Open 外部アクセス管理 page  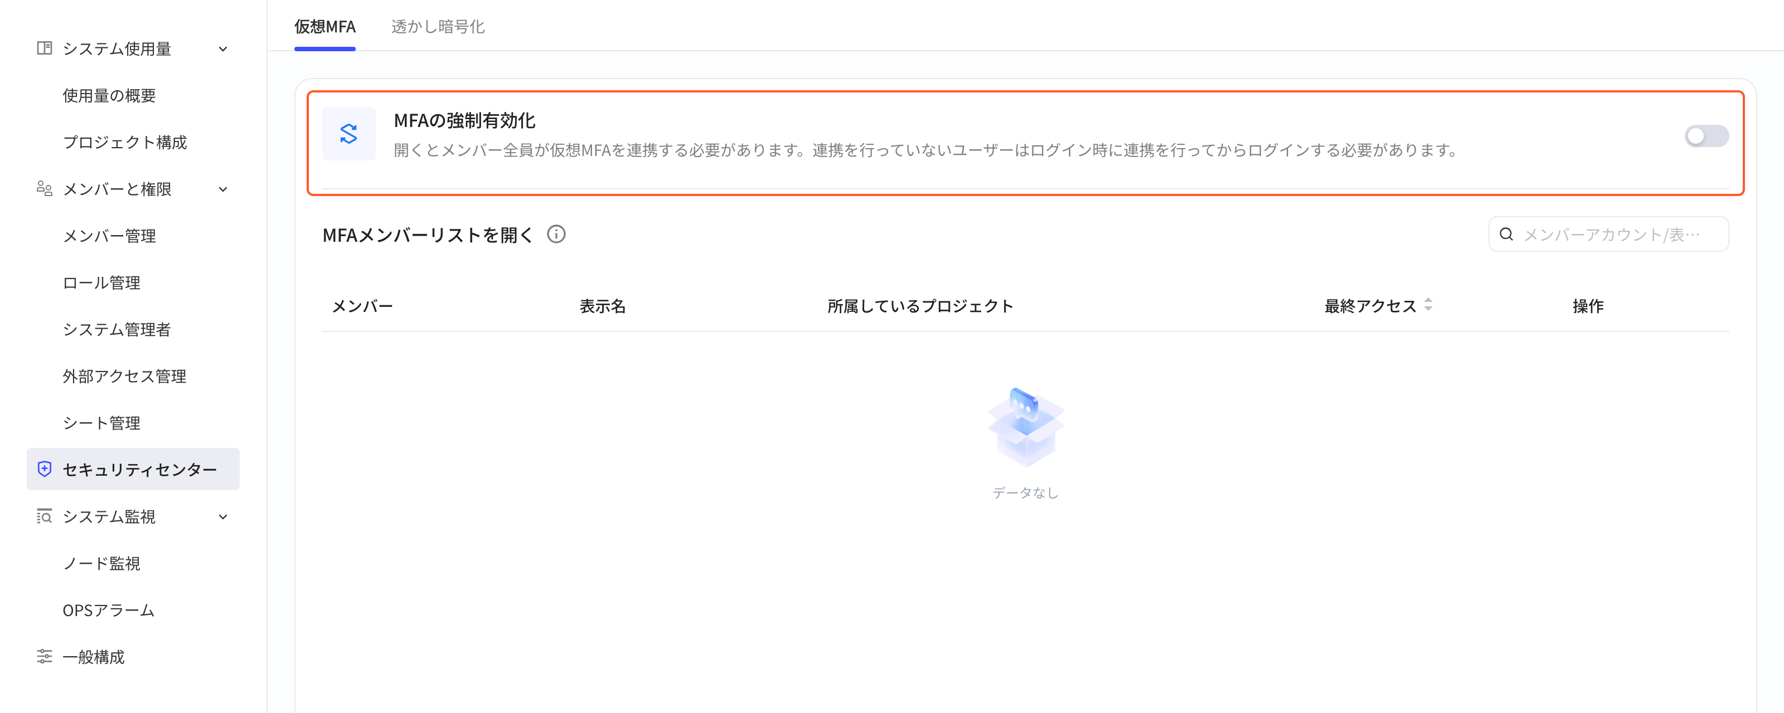[x=124, y=376]
